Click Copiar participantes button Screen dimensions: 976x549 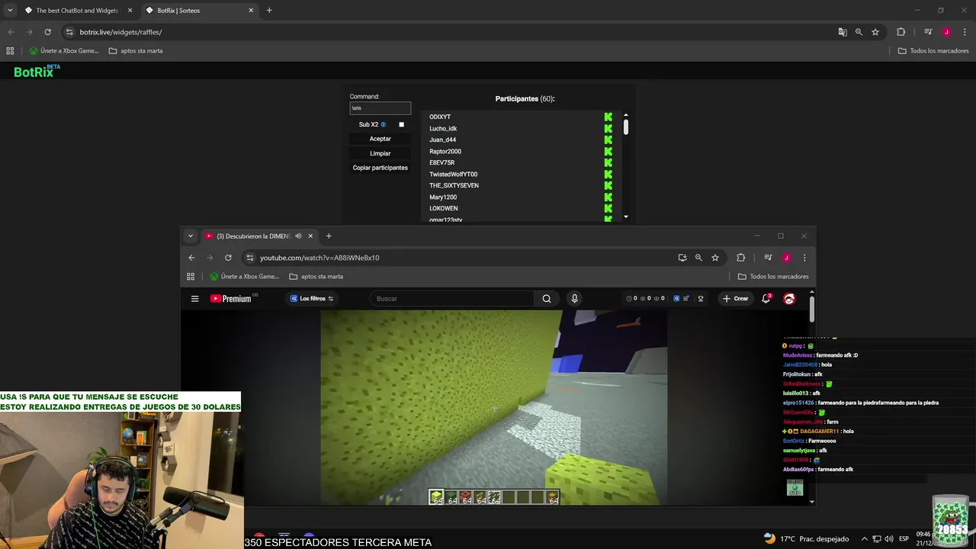(x=380, y=168)
